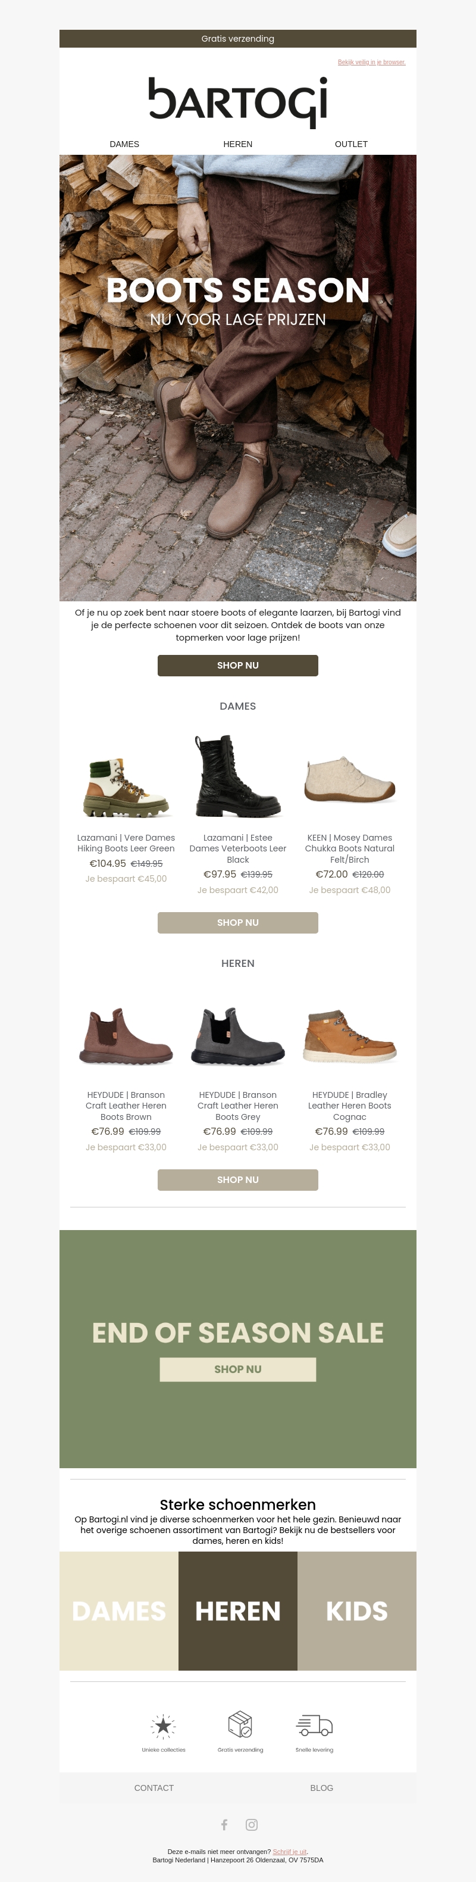Click the beige DAMES category tile
The image size is (476, 1882).
[119, 1611]
